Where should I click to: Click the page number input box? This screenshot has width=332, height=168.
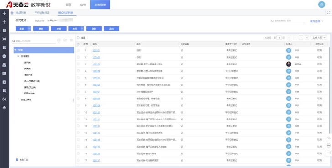click(x=279, y=38)
